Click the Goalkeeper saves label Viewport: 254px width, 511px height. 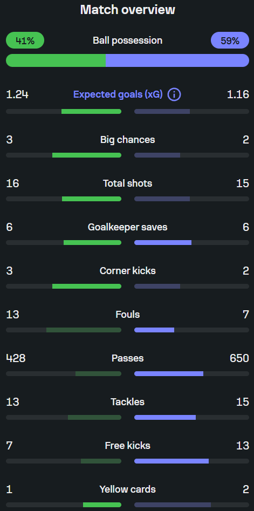128,227
